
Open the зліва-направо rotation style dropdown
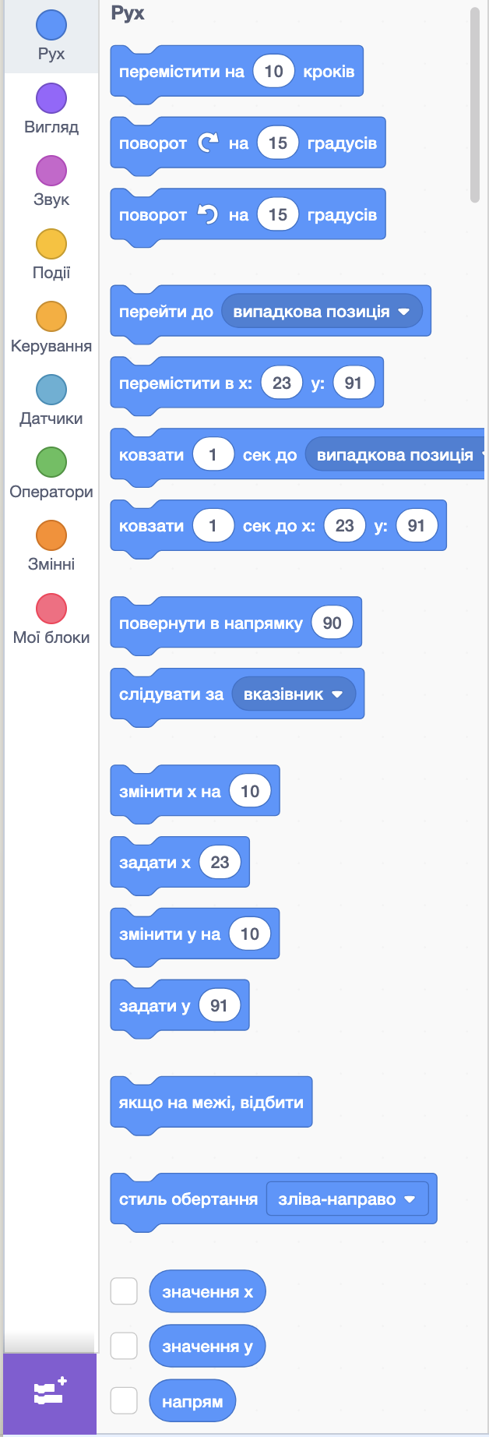tap(347, 1199)
